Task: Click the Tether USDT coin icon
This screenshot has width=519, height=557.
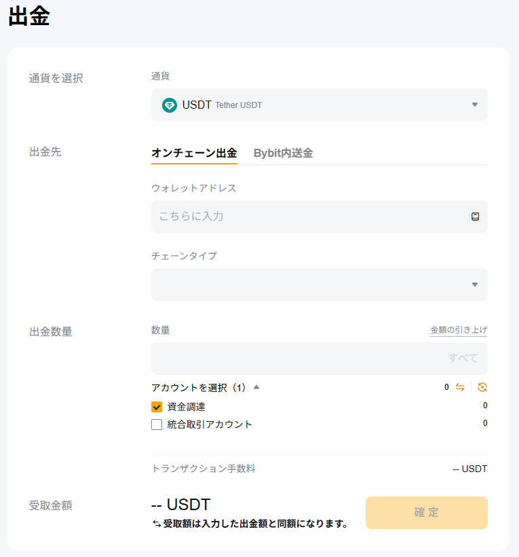Action: coord(169,105)
